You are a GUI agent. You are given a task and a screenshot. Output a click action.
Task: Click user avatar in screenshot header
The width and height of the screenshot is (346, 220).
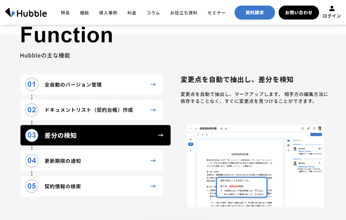320,128
